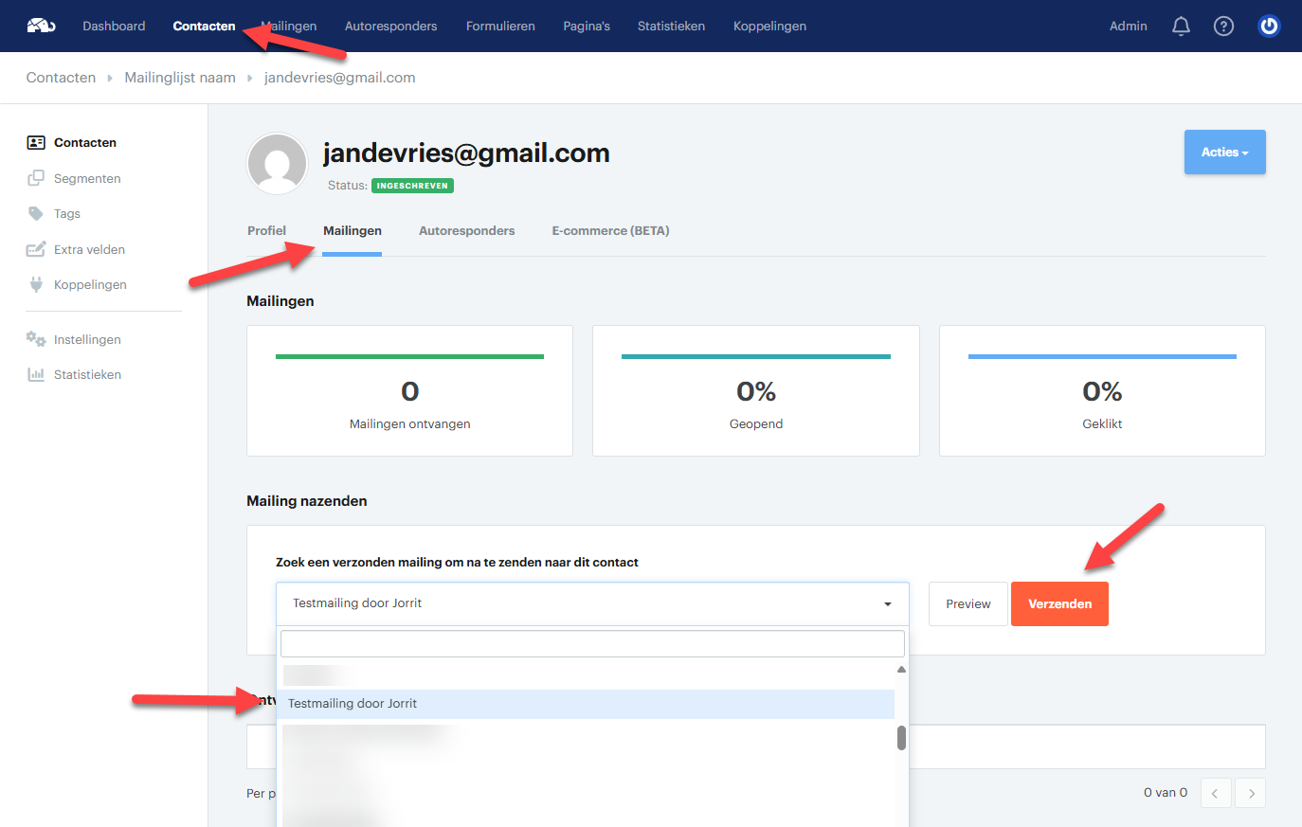Image resolution: width=1302 pixels, height=827 pixels.
Task: Click the contact avatar picture
Action: 277,163
